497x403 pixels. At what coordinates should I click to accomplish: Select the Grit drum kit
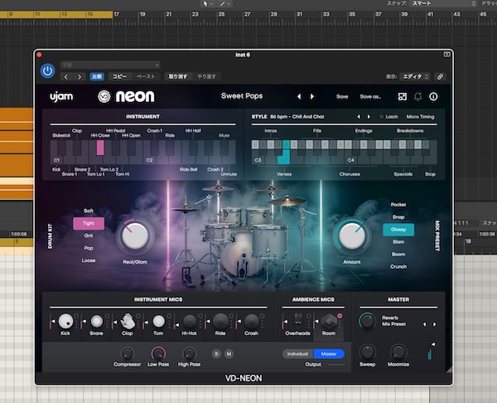click(x=89, y=235)
